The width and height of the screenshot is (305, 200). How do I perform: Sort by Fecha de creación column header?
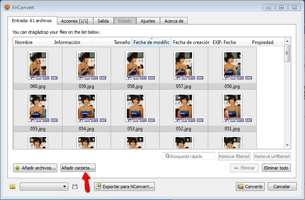[x=191, y=42]
